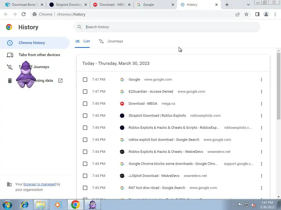
Task: Open Chrome history in the sidebar
Action: 35,43
